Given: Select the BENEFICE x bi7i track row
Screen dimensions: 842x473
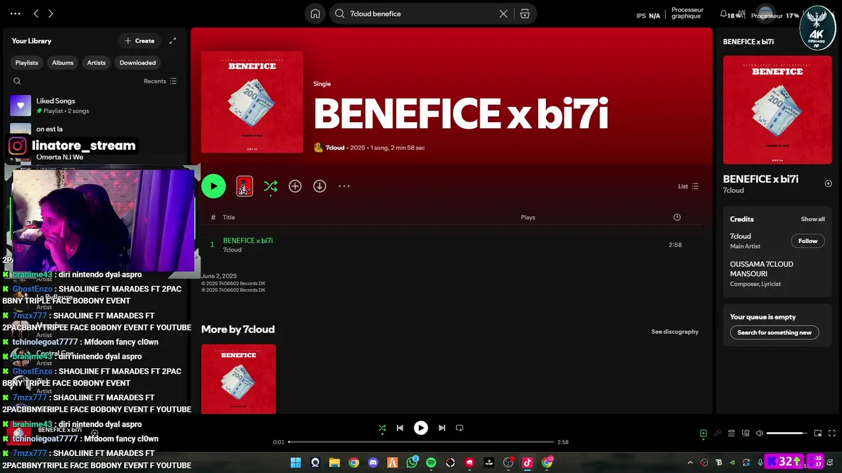Looking at the screenshot, I should [451, 244].
